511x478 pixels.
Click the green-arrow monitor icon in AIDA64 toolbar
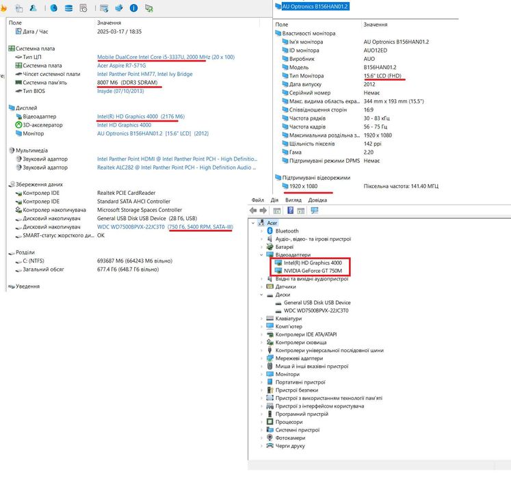tap(149, 8)
